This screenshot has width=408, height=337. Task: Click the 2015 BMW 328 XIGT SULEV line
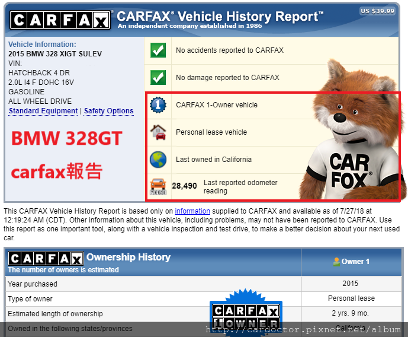[55, 53]
